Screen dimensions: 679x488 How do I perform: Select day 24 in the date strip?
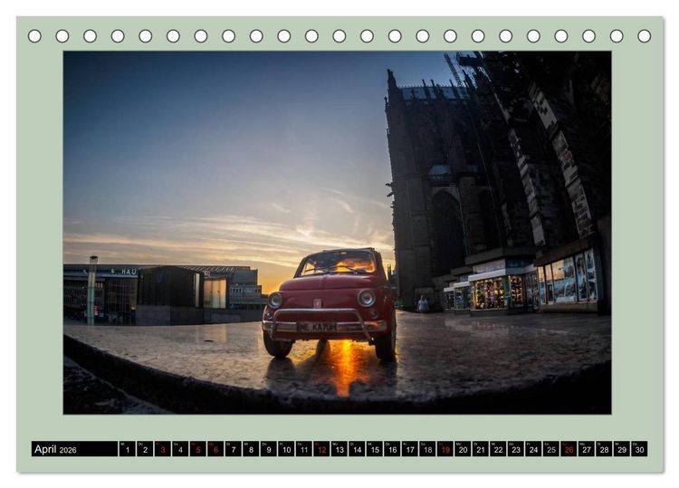coord(534,448)
